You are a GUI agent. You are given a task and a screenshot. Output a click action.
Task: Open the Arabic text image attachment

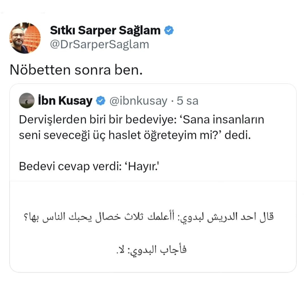(153, 227)
